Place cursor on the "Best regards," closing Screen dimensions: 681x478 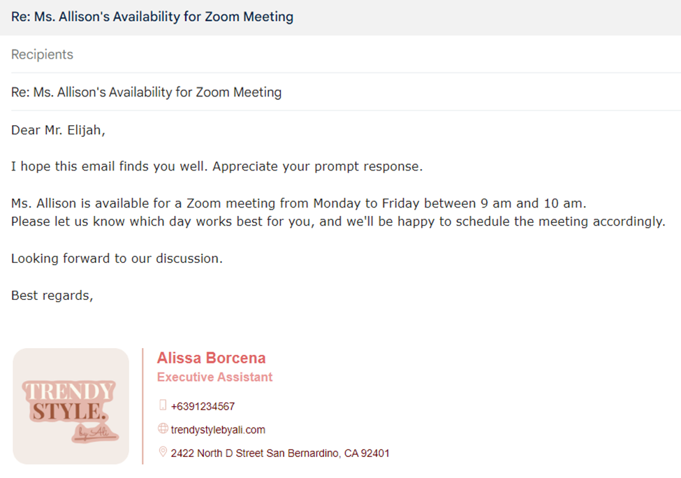point(52,295)
